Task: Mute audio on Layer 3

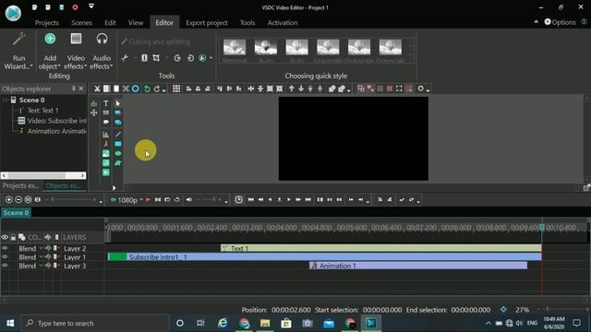Action: click(x=48, y=266)
